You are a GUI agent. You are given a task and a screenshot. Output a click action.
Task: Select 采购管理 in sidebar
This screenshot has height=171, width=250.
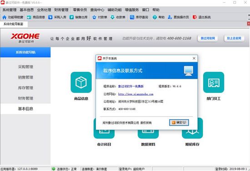[25, 67]
